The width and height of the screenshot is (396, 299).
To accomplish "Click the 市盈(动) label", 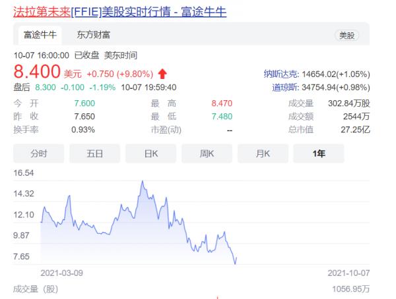I will (x=166, y=130).
